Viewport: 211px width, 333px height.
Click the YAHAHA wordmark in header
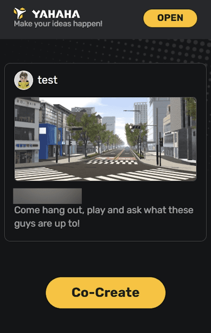(x=56, y=14)
